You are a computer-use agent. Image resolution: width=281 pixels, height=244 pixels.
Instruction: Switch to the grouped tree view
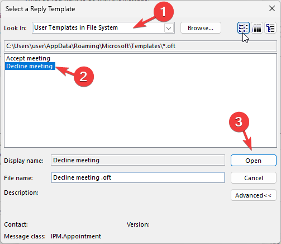pos(270,28)
